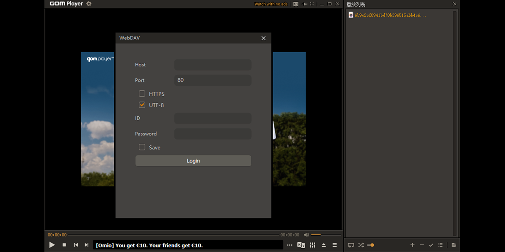The image size is (505, 252).
Task: Click the Login button
Action: pos(193,161)
